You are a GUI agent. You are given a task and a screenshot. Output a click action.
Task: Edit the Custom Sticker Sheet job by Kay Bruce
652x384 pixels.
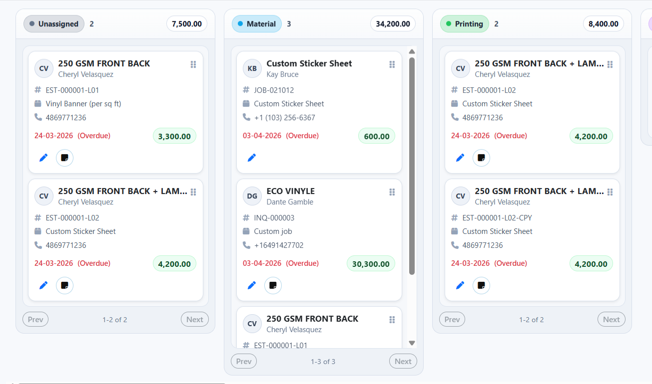[x=252, y=158]
